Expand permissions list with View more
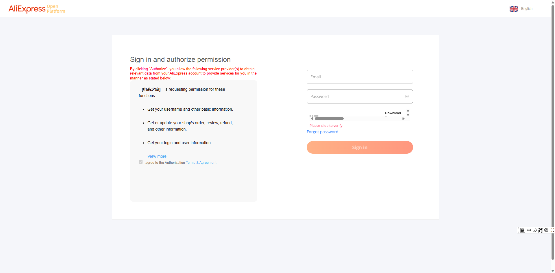The image size is (555, 273). coord(157,156)
